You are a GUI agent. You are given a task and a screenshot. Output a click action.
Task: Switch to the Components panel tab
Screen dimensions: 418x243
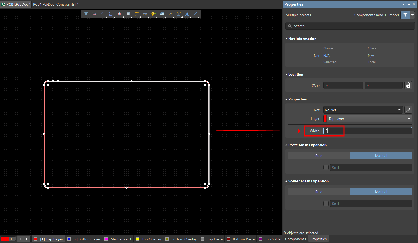(295, 239)
